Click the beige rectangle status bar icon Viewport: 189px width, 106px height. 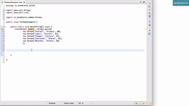[x=140, y=103]
